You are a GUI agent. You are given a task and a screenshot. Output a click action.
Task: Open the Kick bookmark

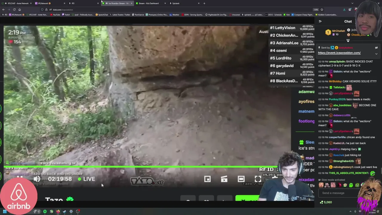coord(286,15)
